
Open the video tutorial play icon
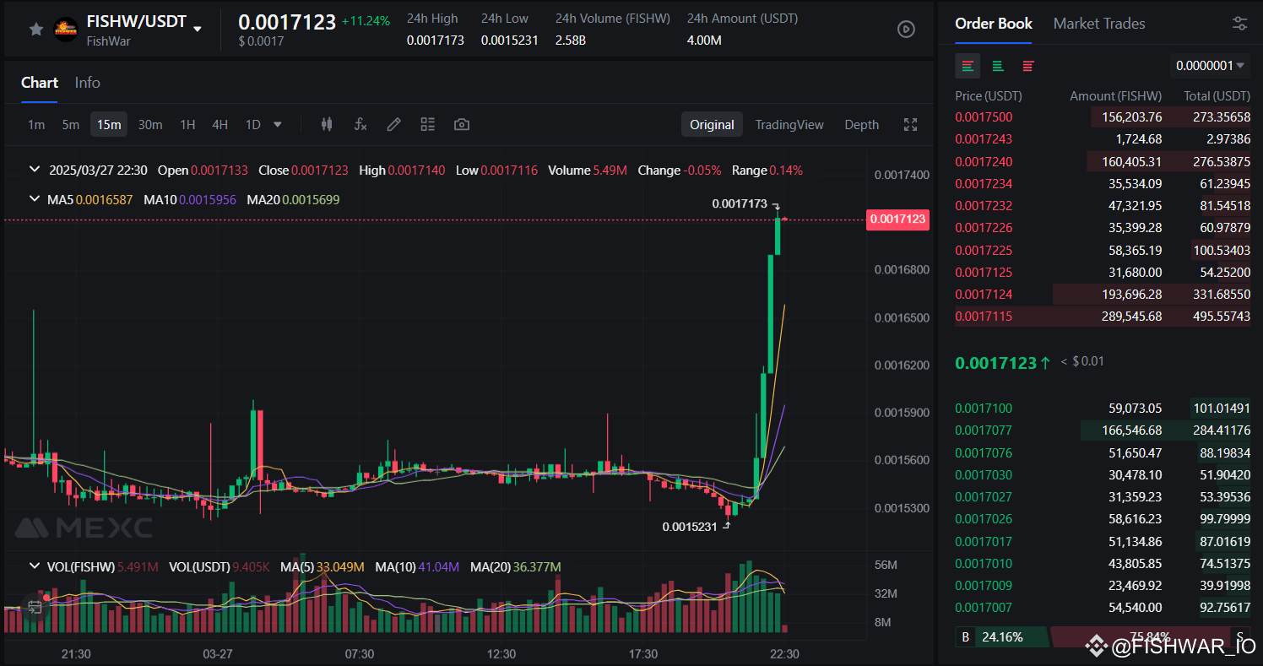coord(906,29)
